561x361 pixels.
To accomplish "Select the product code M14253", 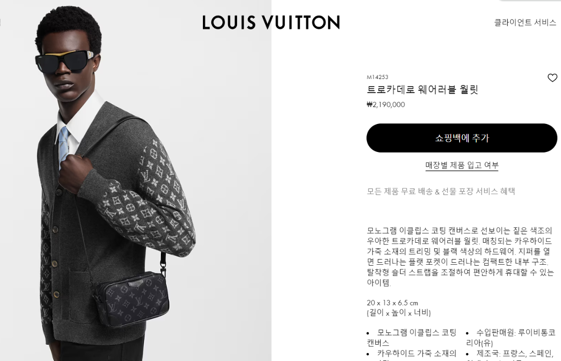I will (377, 77).
